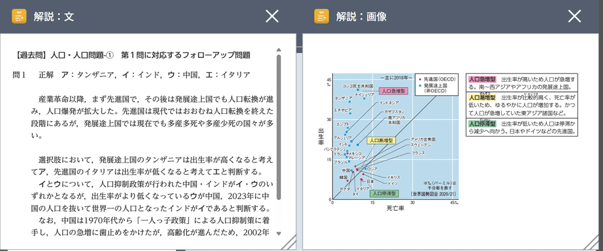Screen dimensions: 603x251
Task: Click the 解説：画像 panel icon
Action: pos(321,16)
